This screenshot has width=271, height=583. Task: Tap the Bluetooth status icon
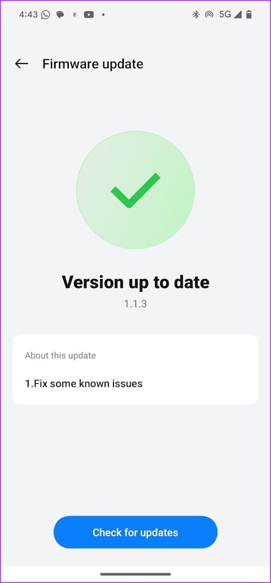[196, 14]
